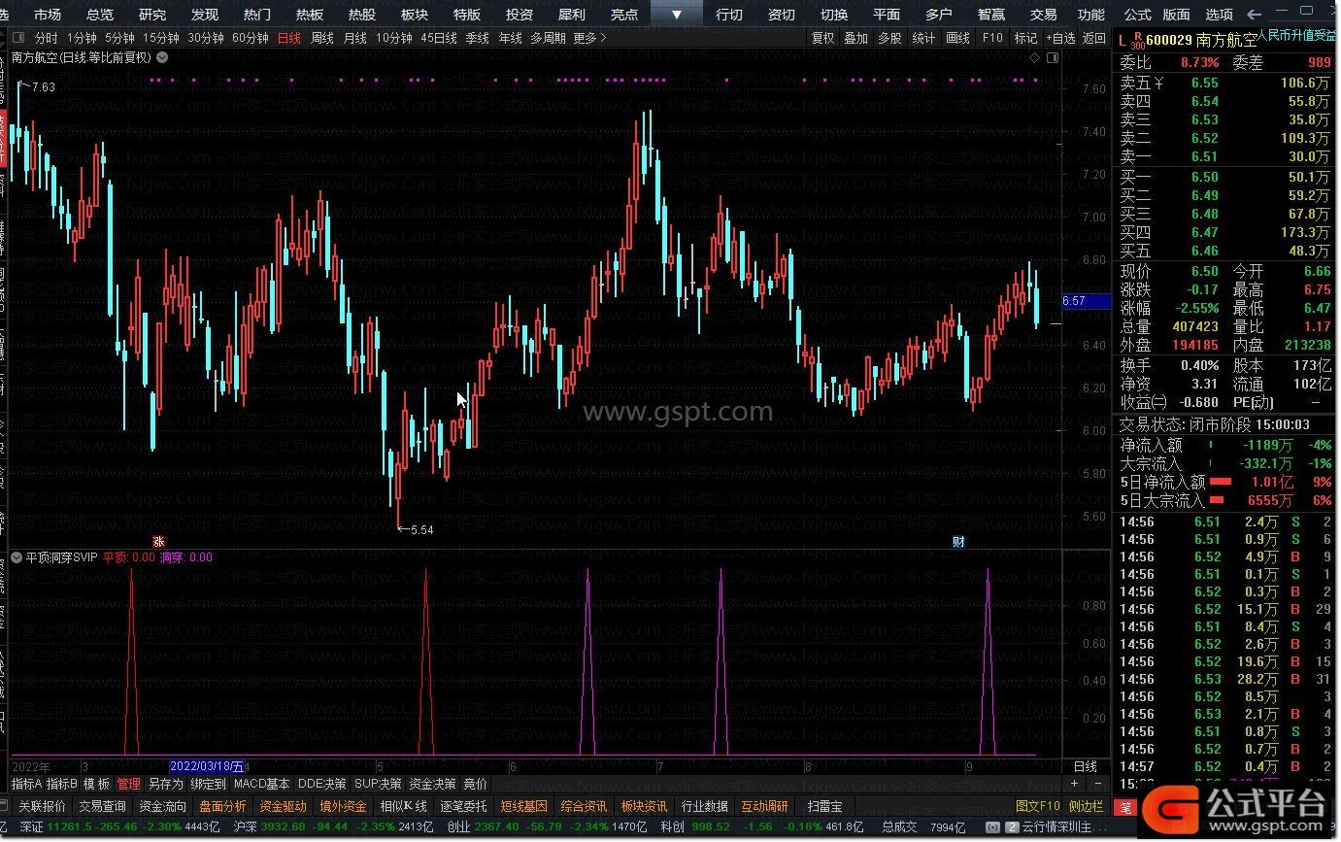The width and height of the screenshot is (1341, 842).
Task: Click the R300 badge near stock code
Action: click(x=1138, y=40)
